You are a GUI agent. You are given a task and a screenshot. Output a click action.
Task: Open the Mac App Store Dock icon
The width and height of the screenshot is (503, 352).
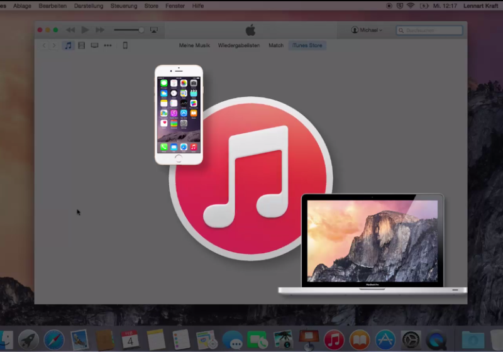point(385,340)
